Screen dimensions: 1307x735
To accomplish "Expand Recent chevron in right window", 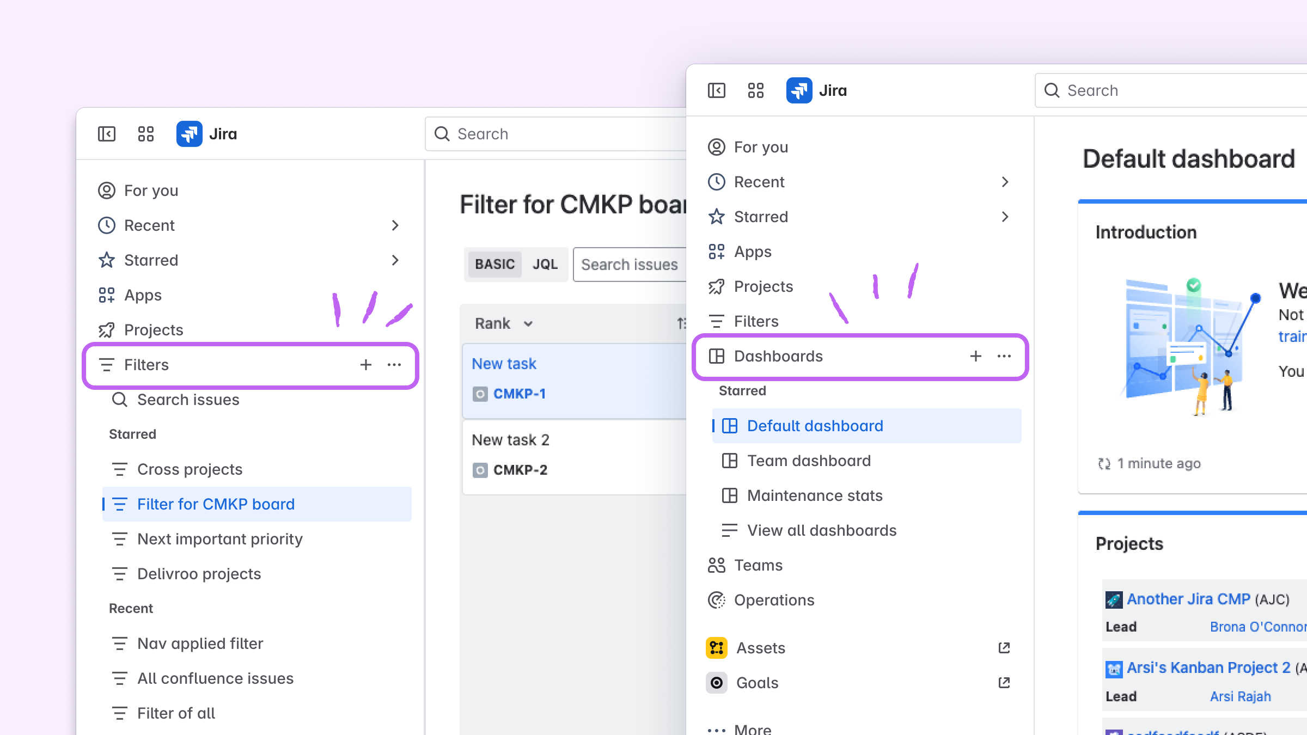I will (x=1005, y=182).
